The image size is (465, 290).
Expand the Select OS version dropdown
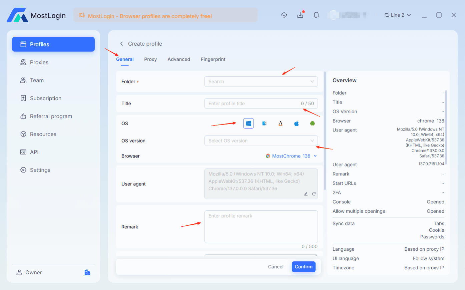pyautogui.click(x=261, y=141)
